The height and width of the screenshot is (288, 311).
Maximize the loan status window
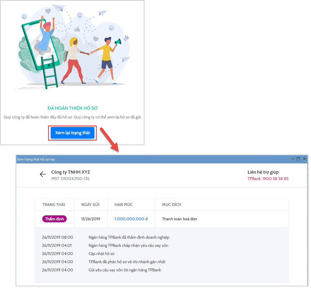click(298, 159)
